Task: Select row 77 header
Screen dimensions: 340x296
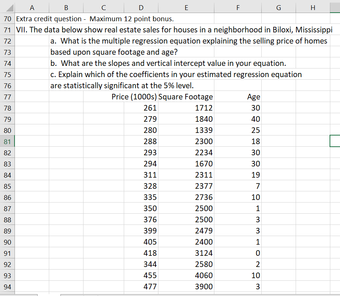Action: point(7,97)
